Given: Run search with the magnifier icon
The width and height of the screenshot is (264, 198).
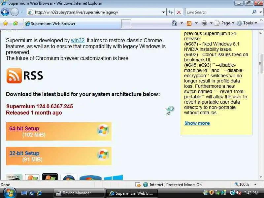Looking at the screenshot, I should (x=254, y=12).
